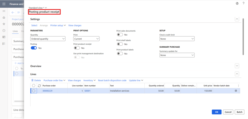
Task: Click the Installation services text cell
Action: (127, 91)
